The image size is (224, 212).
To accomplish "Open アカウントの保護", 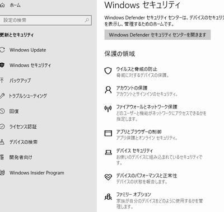I will tap(132, 88).
